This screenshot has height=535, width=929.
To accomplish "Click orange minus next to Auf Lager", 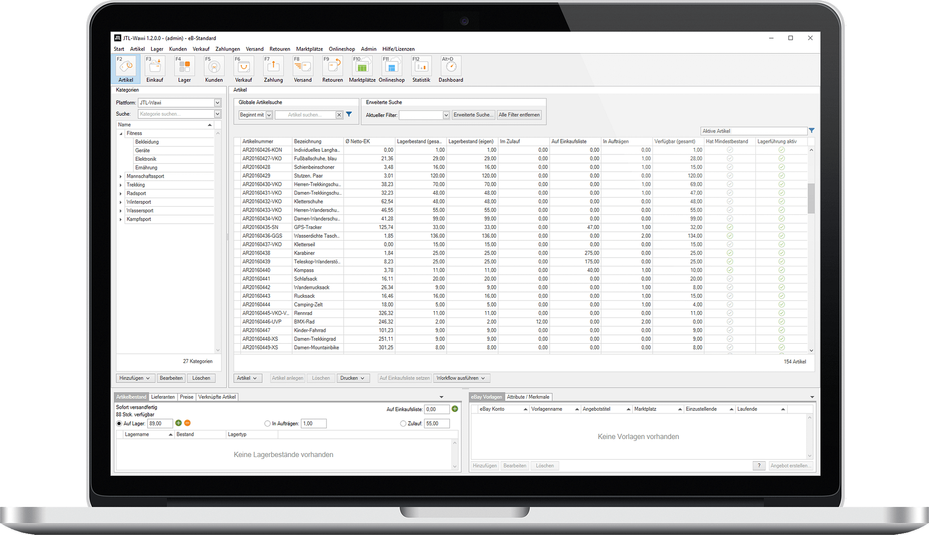I will point(187,423).
